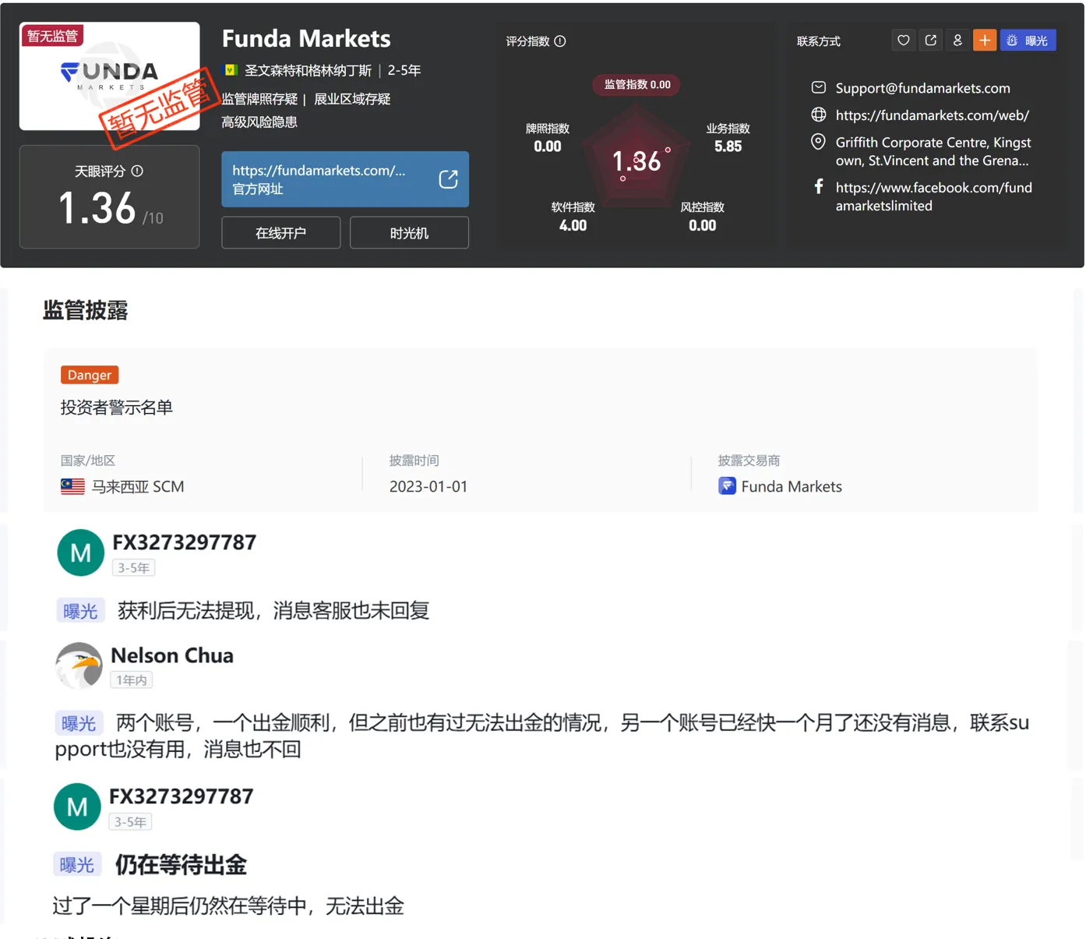Click the Malaysia flag icon
Viewport: 1086px width, 939px height.
(x=72, y=486)
